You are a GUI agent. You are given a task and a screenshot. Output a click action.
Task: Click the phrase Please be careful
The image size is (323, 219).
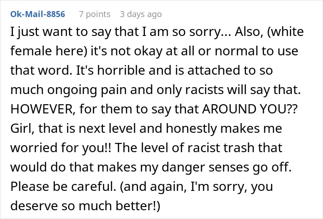click(x=63, y=186)
